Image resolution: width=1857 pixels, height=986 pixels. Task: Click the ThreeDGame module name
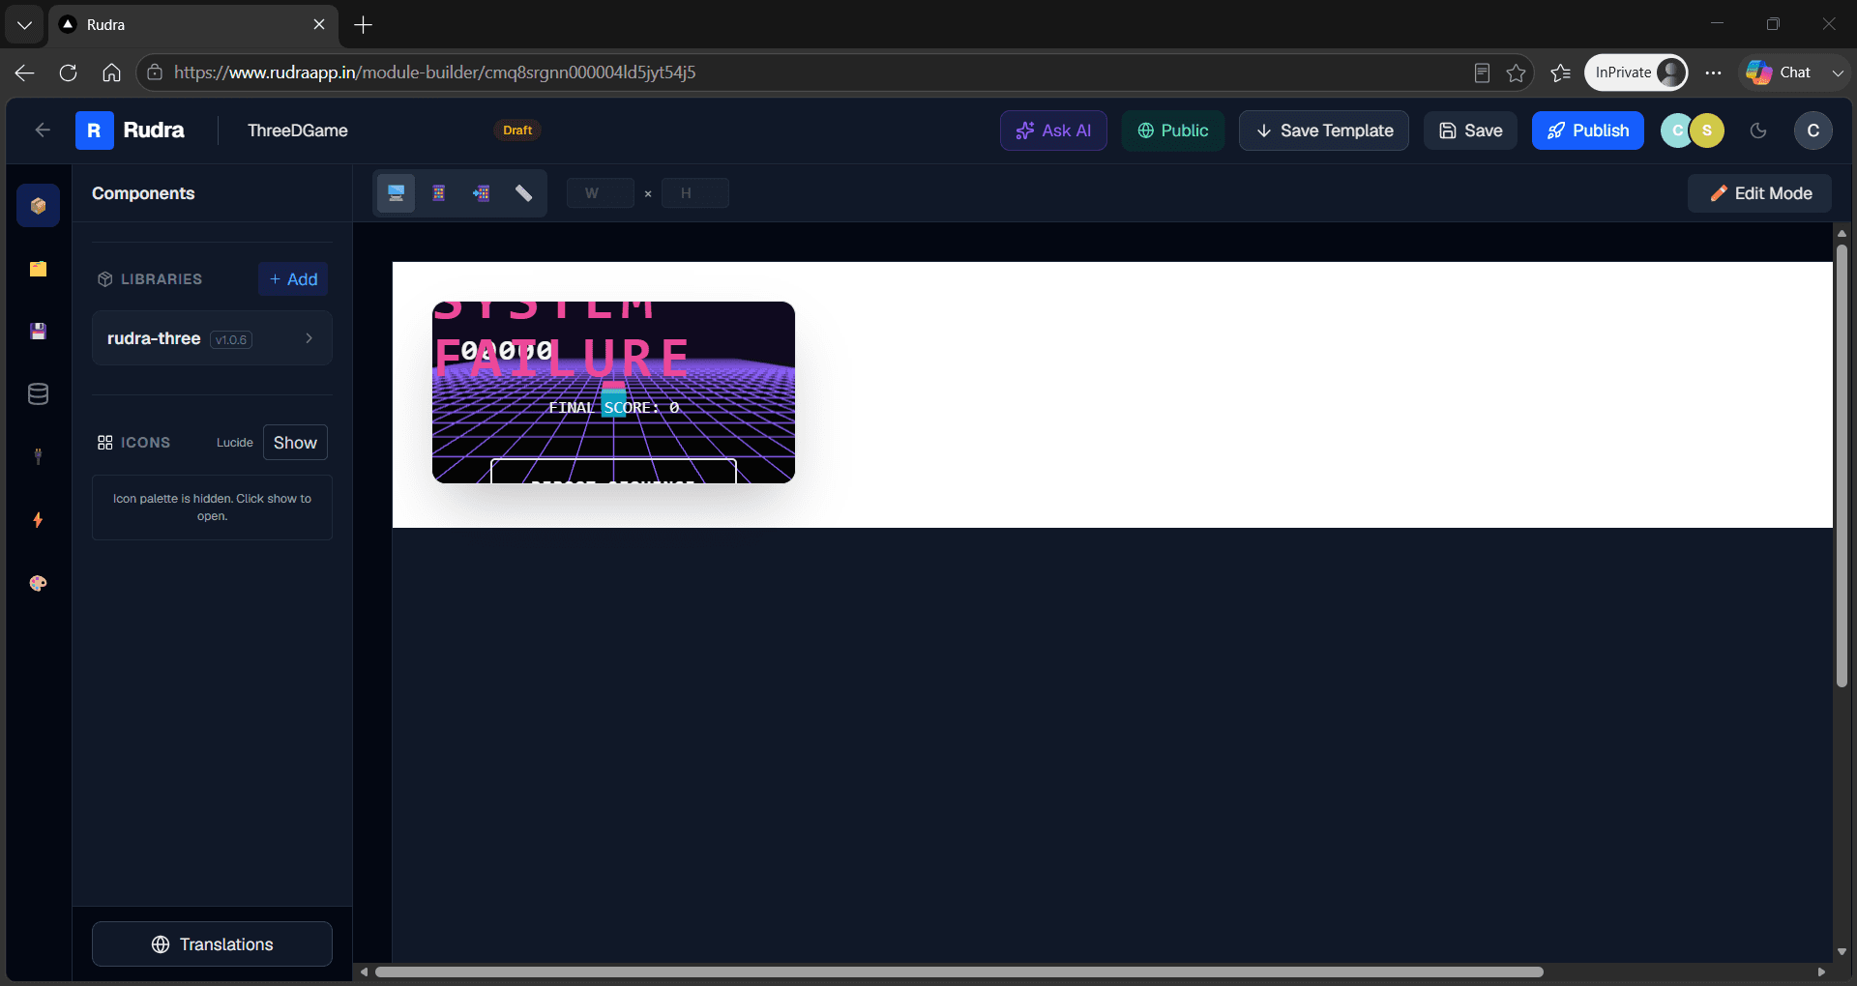tap(298, 130)
